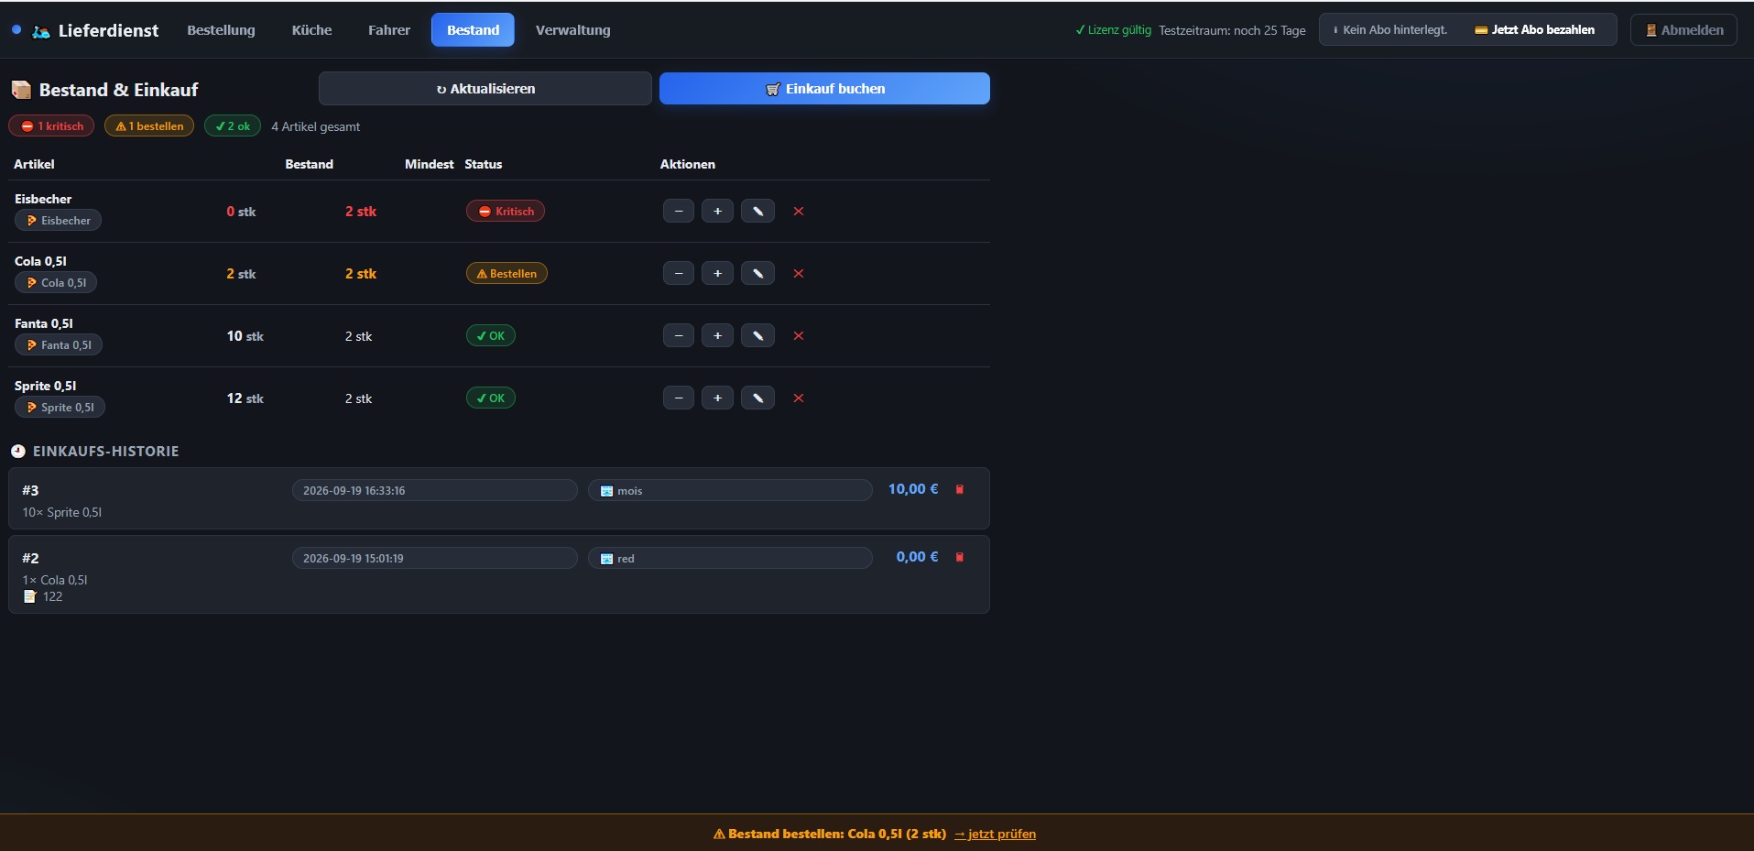The height and width of the screenshot is (851, 1754).
Task: Delete the Eisbecher article with red X
Action: pyautogui.click(x=798, y=212)
